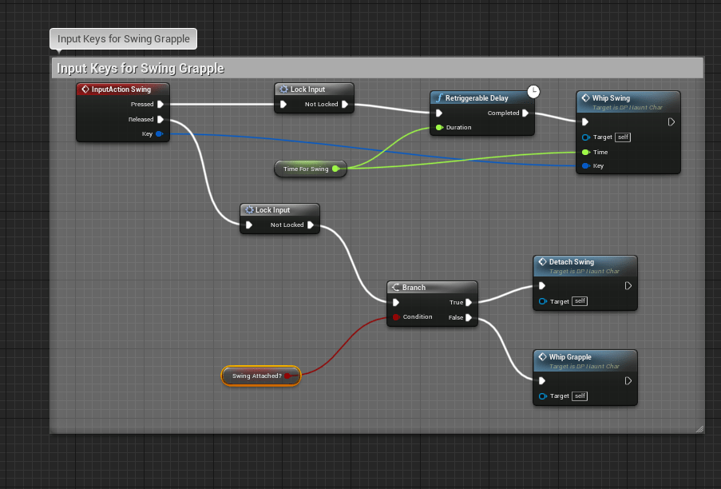Click the green Time pin on Whip Swing
The width and height of the screenshot is (721, 489).
point(585,152)
